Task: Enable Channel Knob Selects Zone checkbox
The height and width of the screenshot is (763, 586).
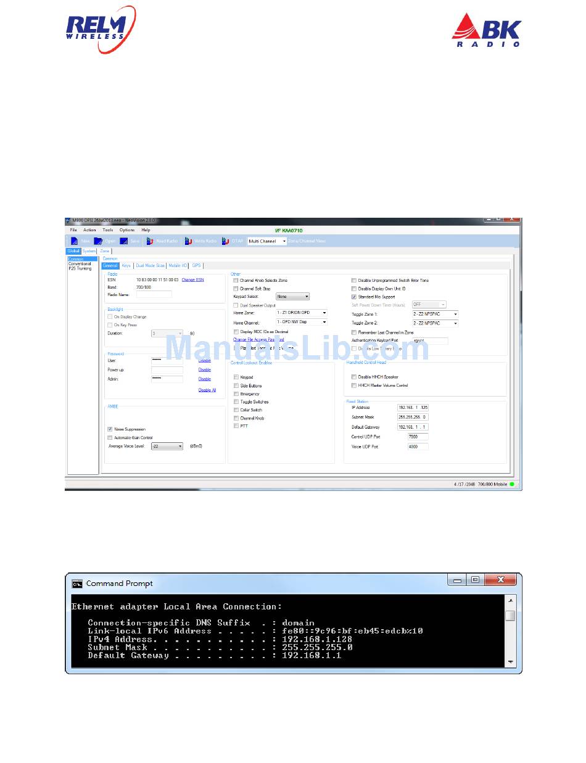Action: [236, 281]
